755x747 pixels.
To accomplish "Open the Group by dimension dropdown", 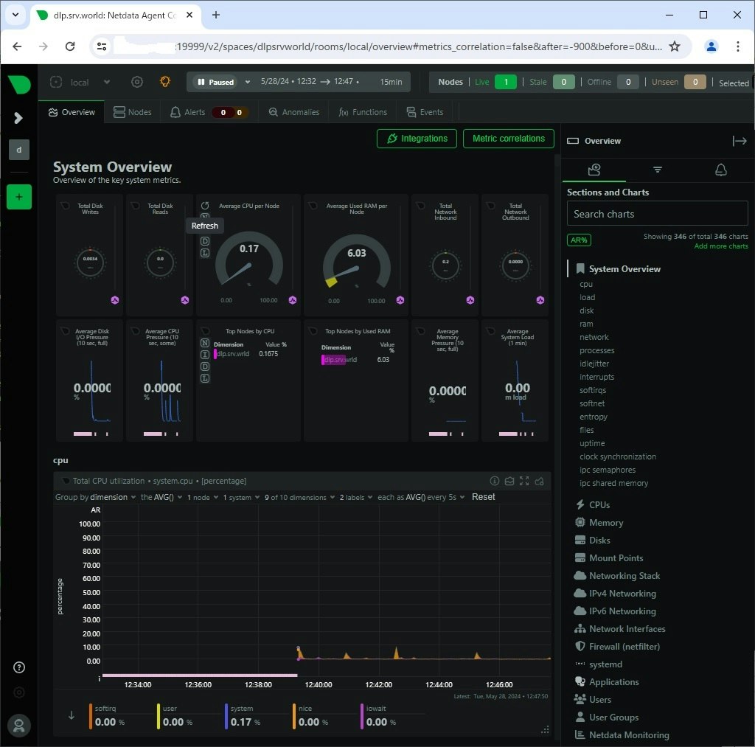I will point(96,497).
